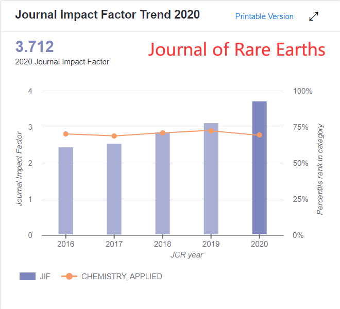This screenshot has height=309, width=340.
Task: Click the red Journal of Rare Earths title
Action: coord(237,49)
